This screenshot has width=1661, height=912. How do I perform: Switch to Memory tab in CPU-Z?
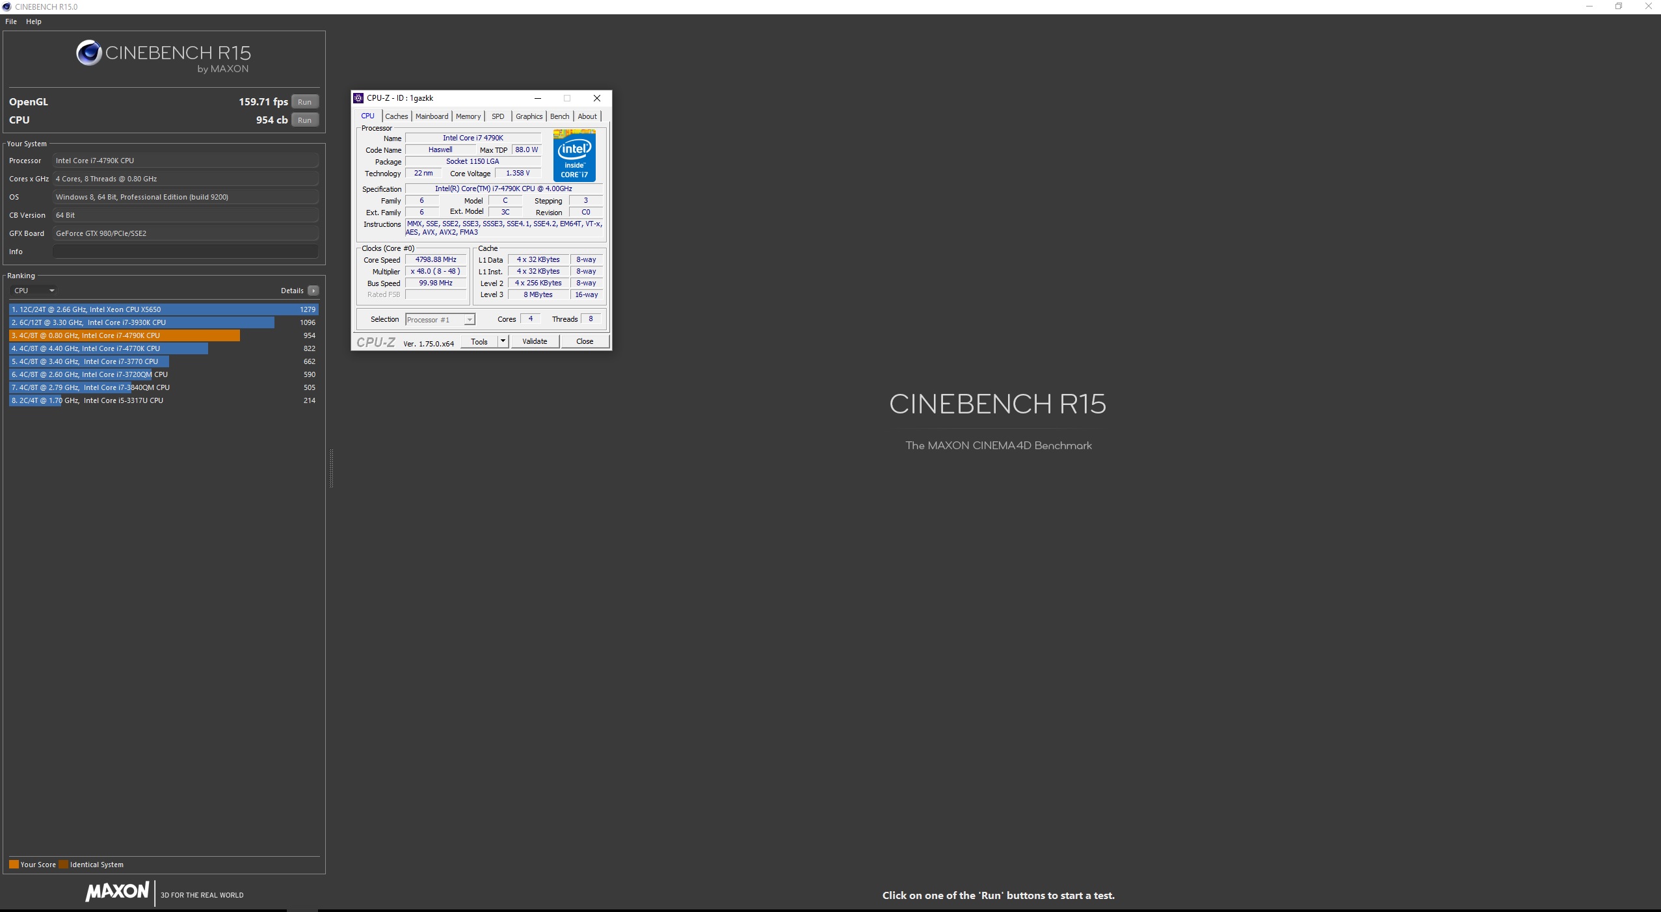(x=468, y=116)
